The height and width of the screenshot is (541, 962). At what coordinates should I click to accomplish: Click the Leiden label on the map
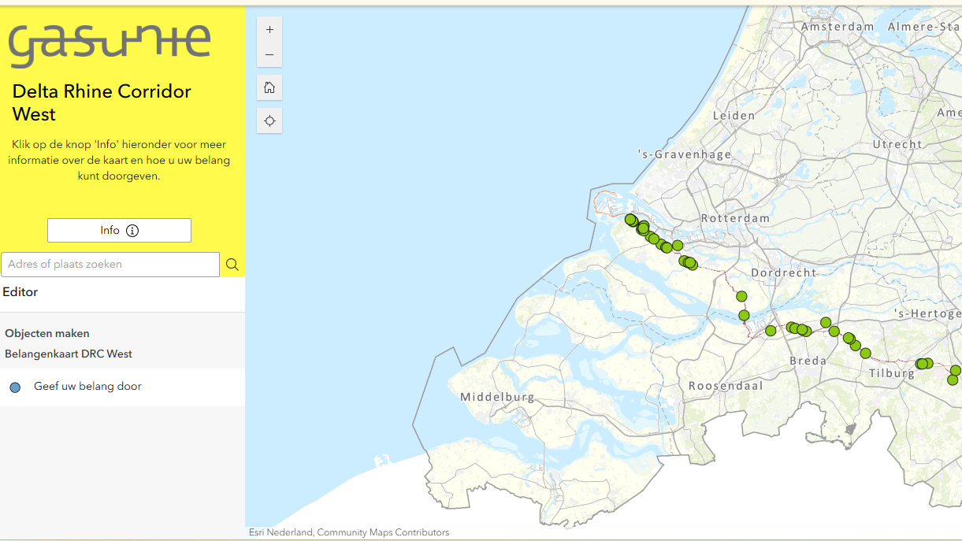(734, 116)
